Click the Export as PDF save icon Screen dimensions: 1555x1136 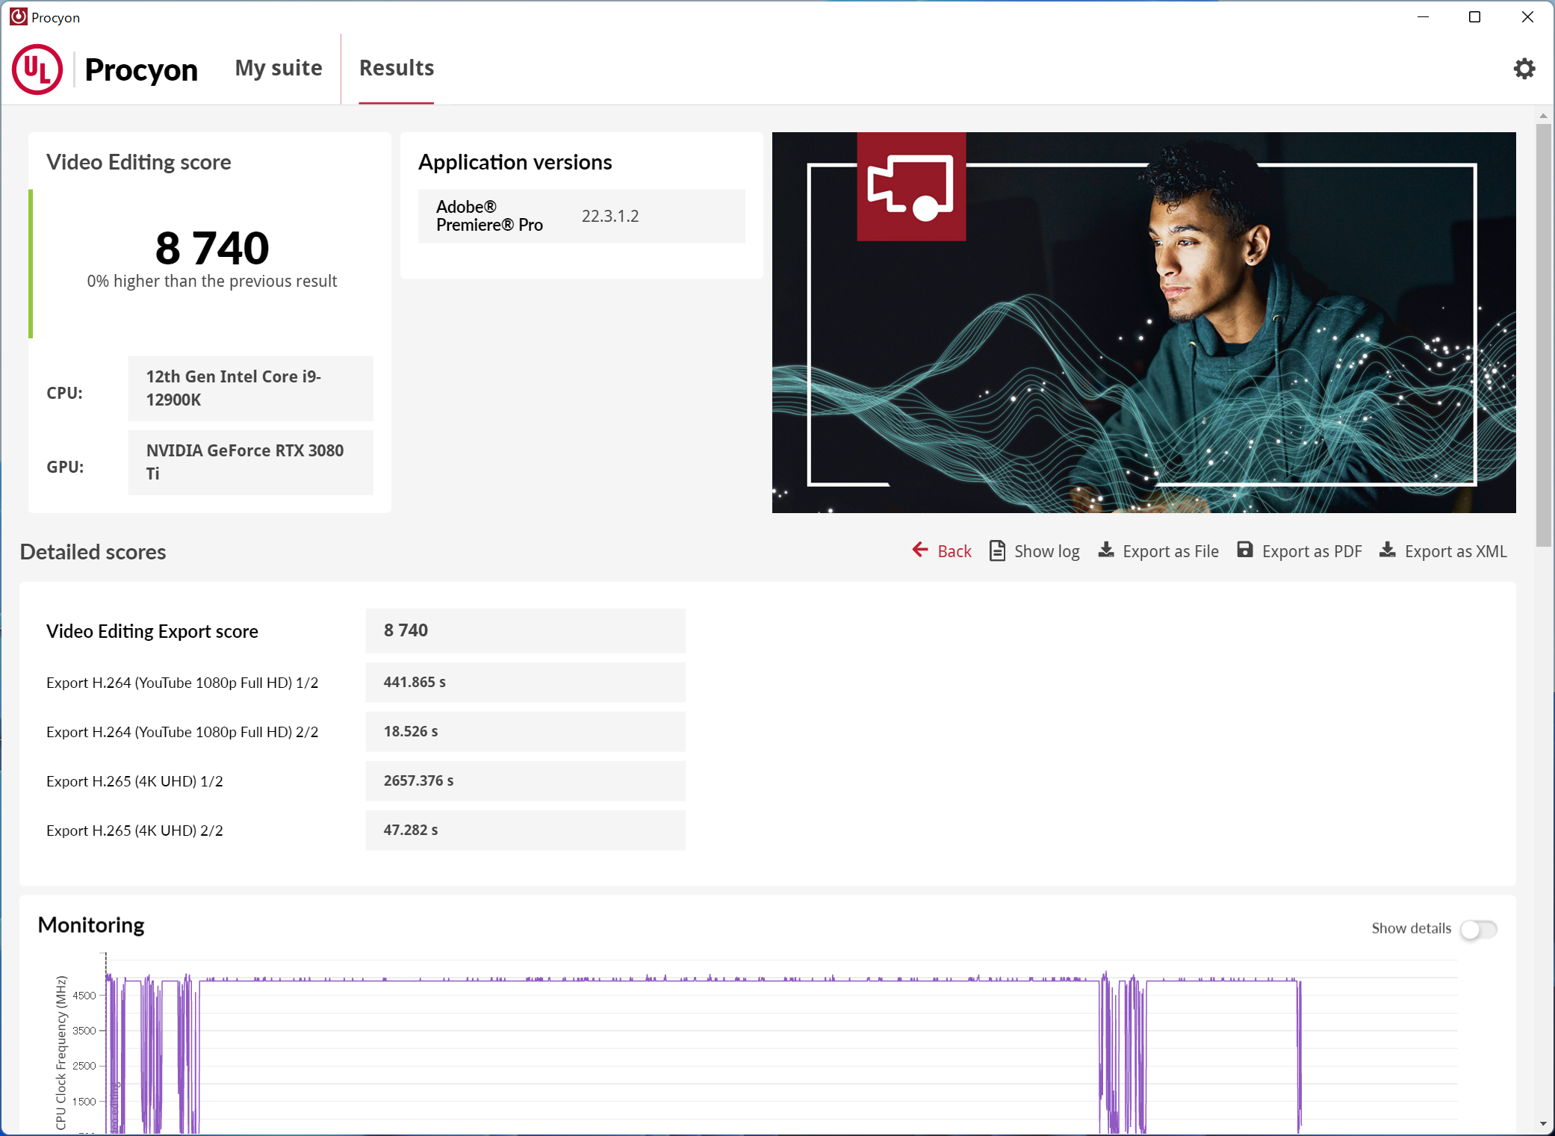coord(1244,550)
